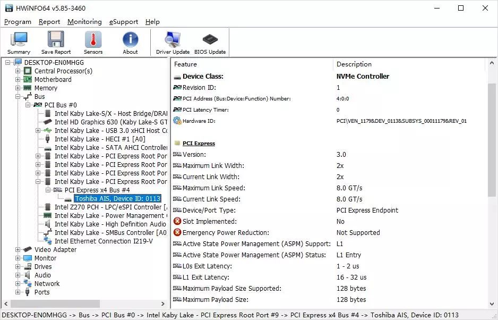Expand the USB 3.0 xHCI Host node
The image size is (498, 320).
click(x=38, y=130)
